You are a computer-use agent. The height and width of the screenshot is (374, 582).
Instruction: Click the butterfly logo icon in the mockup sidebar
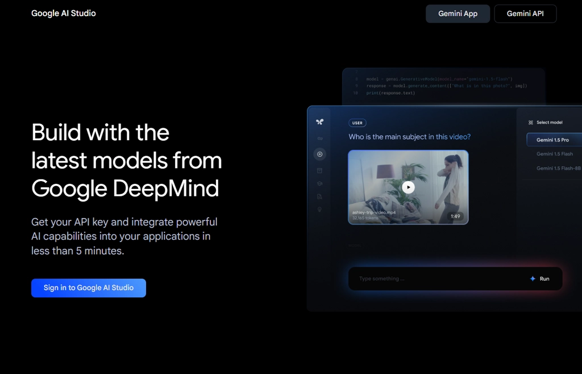(319, 122)
